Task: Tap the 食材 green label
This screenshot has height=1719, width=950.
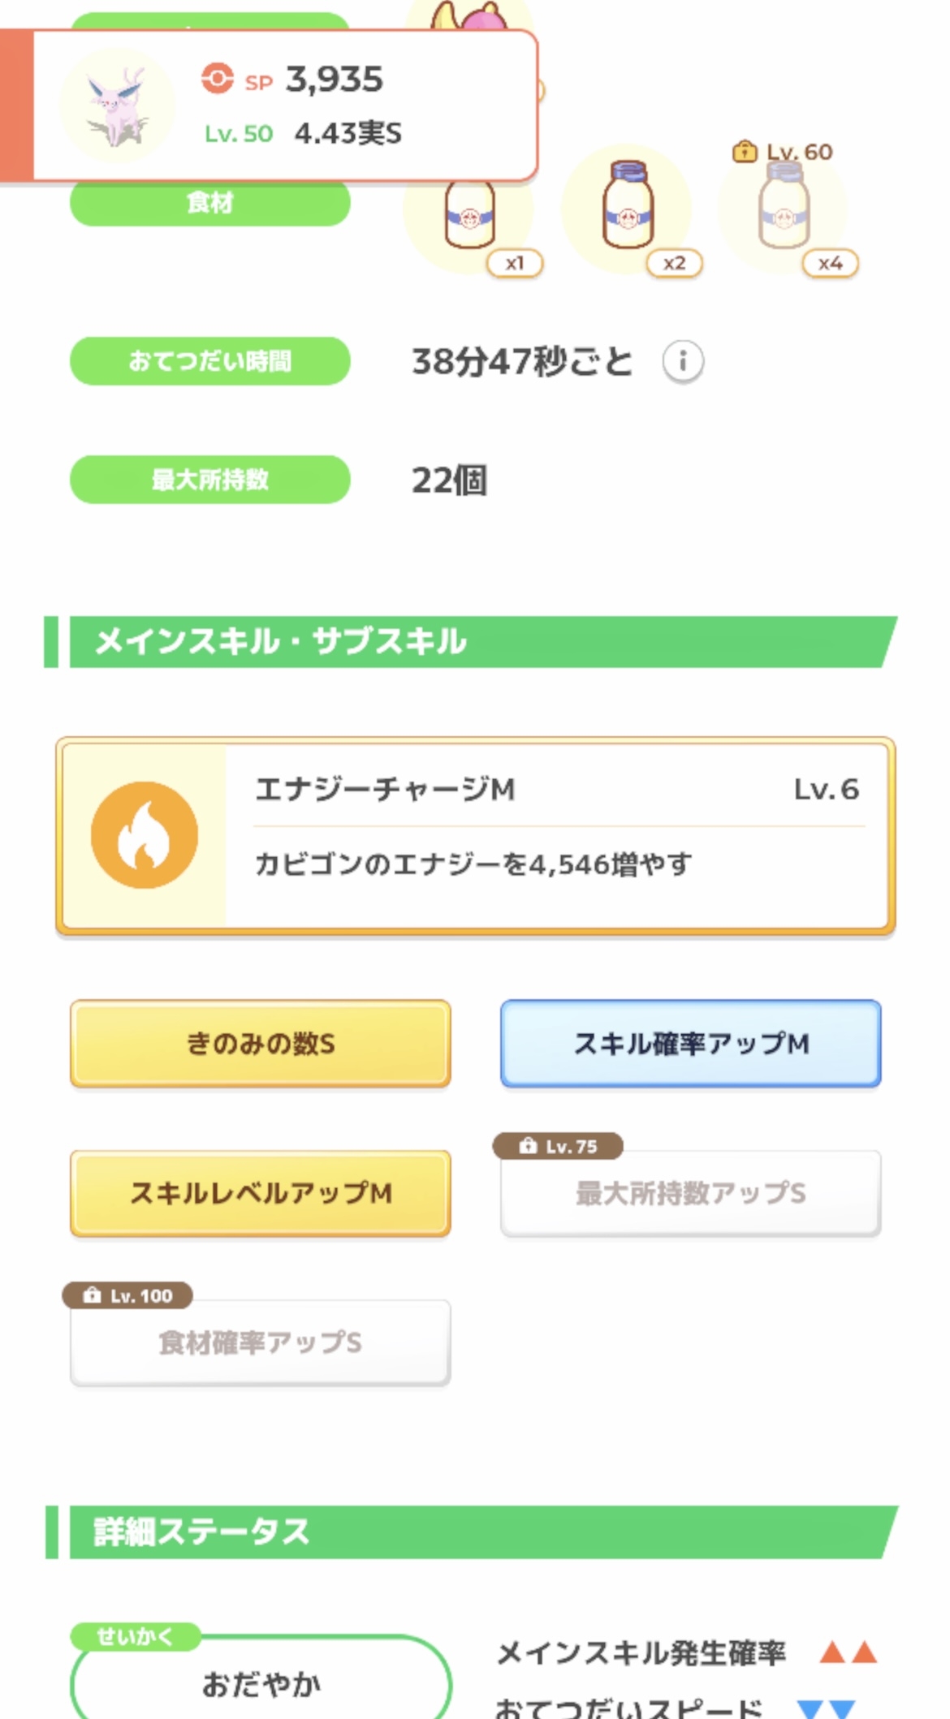Action: pos(210,203)
